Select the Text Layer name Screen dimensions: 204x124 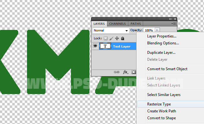(122, 47)
